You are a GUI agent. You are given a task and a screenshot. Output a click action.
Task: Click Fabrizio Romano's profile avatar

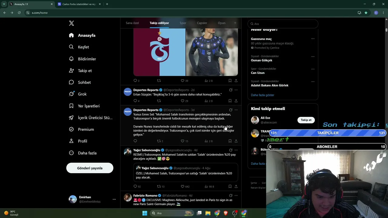128,197
